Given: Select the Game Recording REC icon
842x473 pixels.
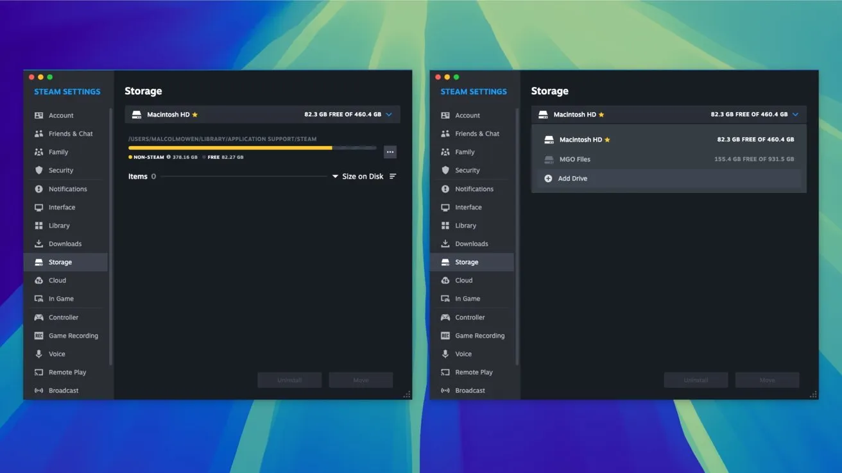Looking at the screenshot, I should click(x=40, y=335).
